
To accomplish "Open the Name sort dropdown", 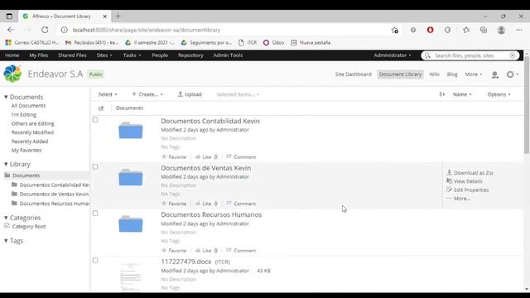I will [x=462, y=94].
